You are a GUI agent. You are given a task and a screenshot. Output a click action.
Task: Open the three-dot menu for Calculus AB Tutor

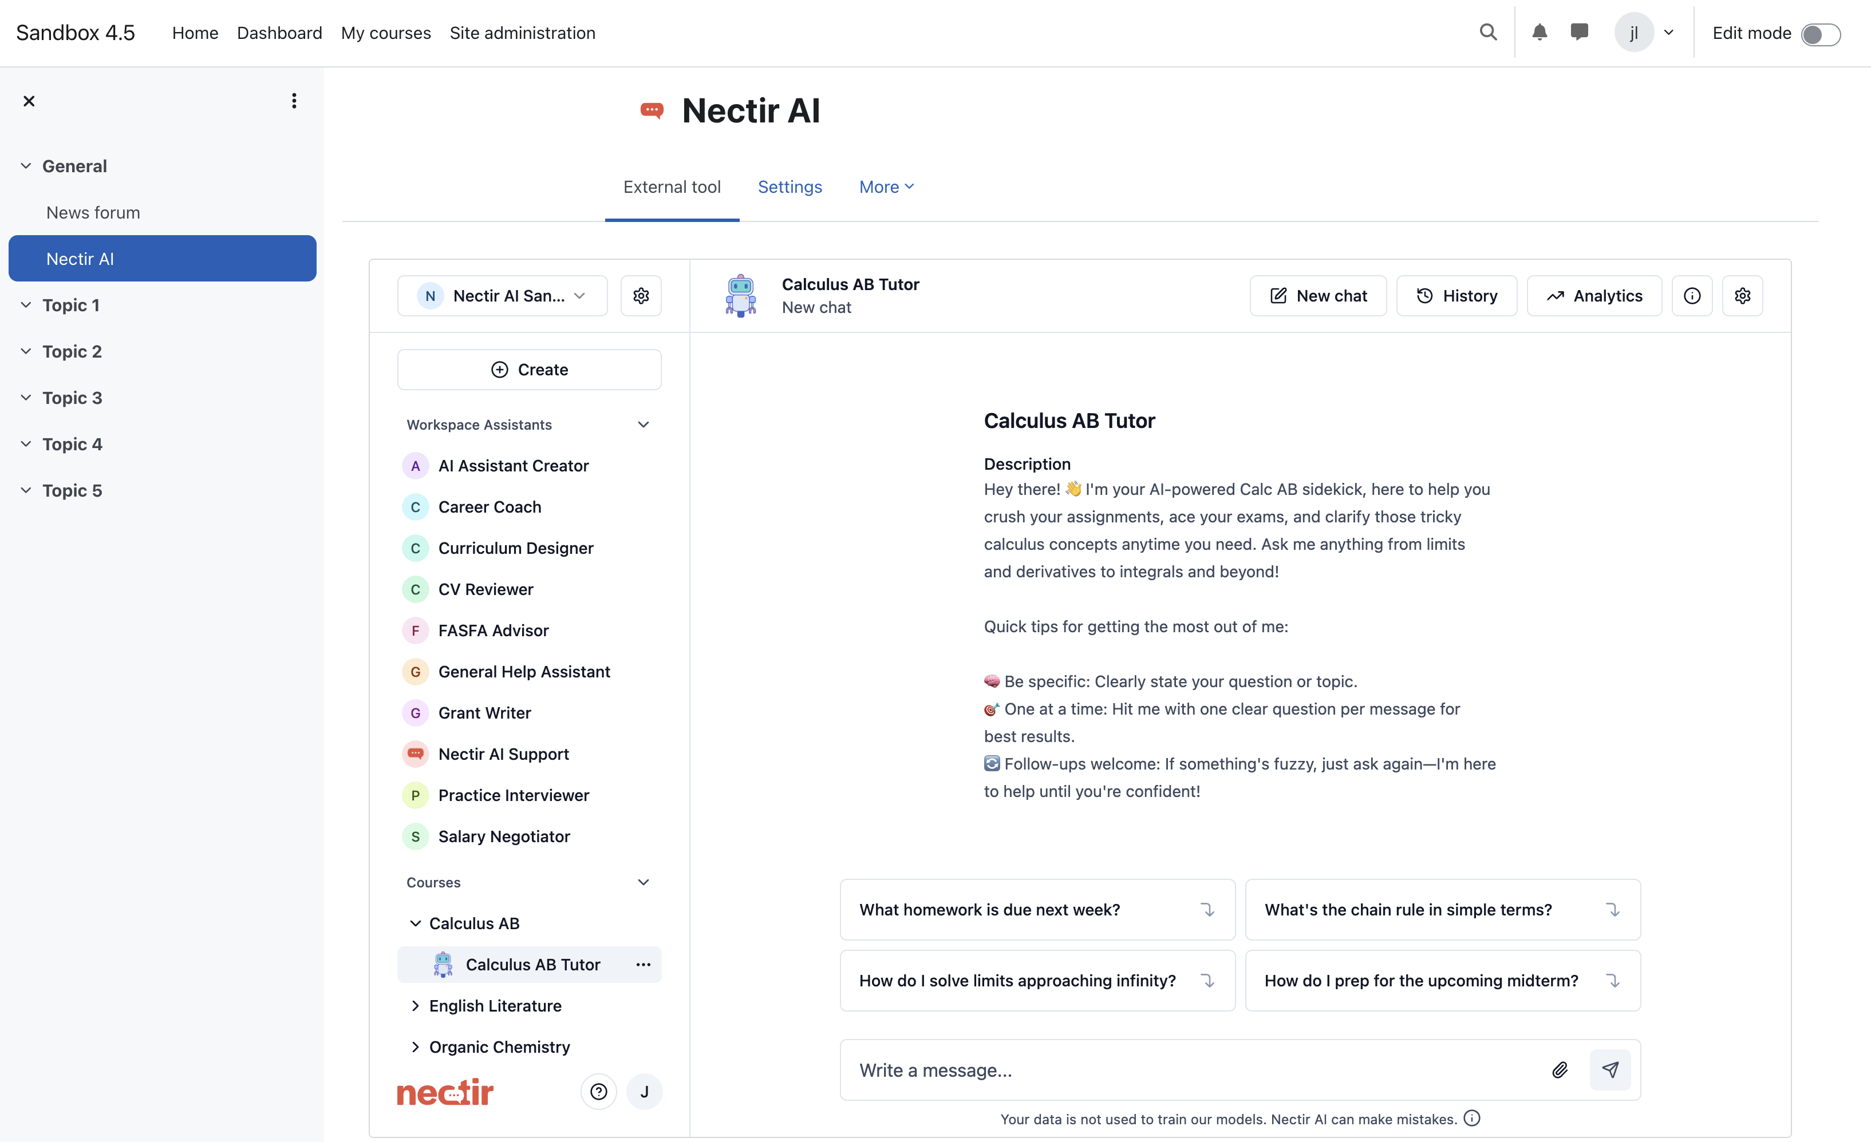643,965
